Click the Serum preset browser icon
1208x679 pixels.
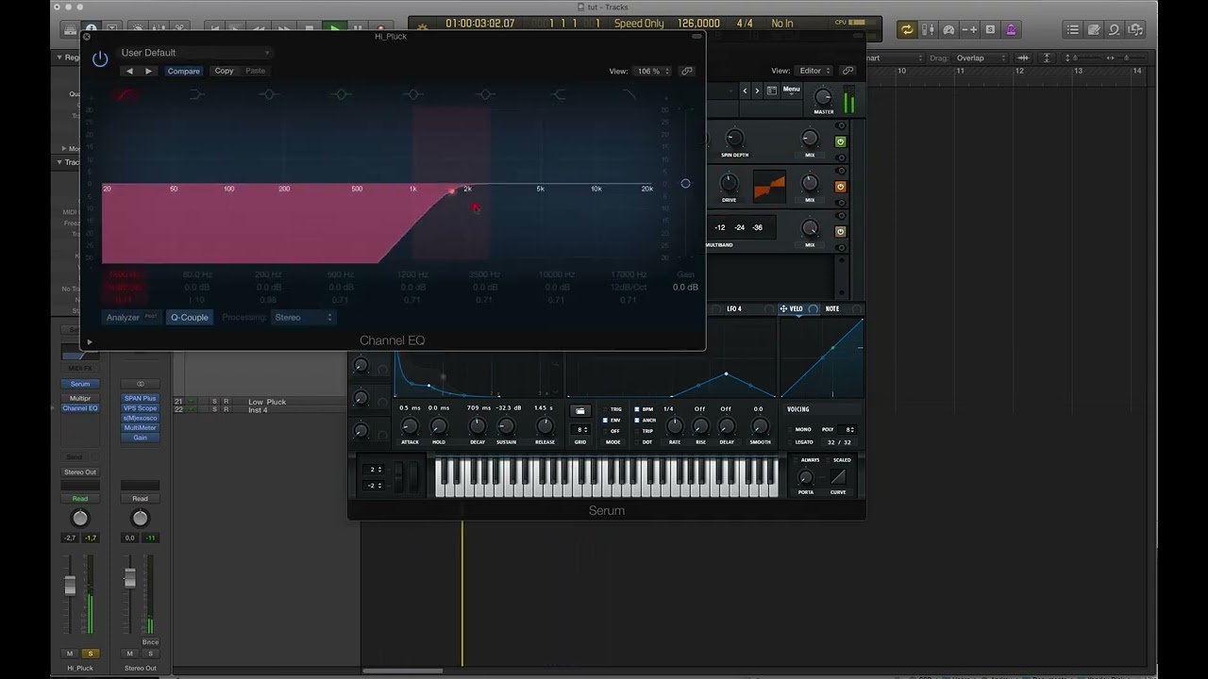[x=771, y=91]
